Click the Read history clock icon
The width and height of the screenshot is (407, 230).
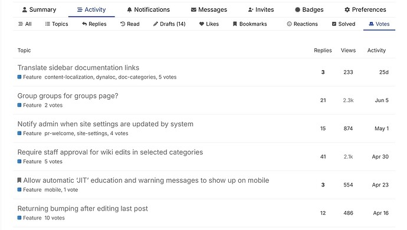coord(123,24)
